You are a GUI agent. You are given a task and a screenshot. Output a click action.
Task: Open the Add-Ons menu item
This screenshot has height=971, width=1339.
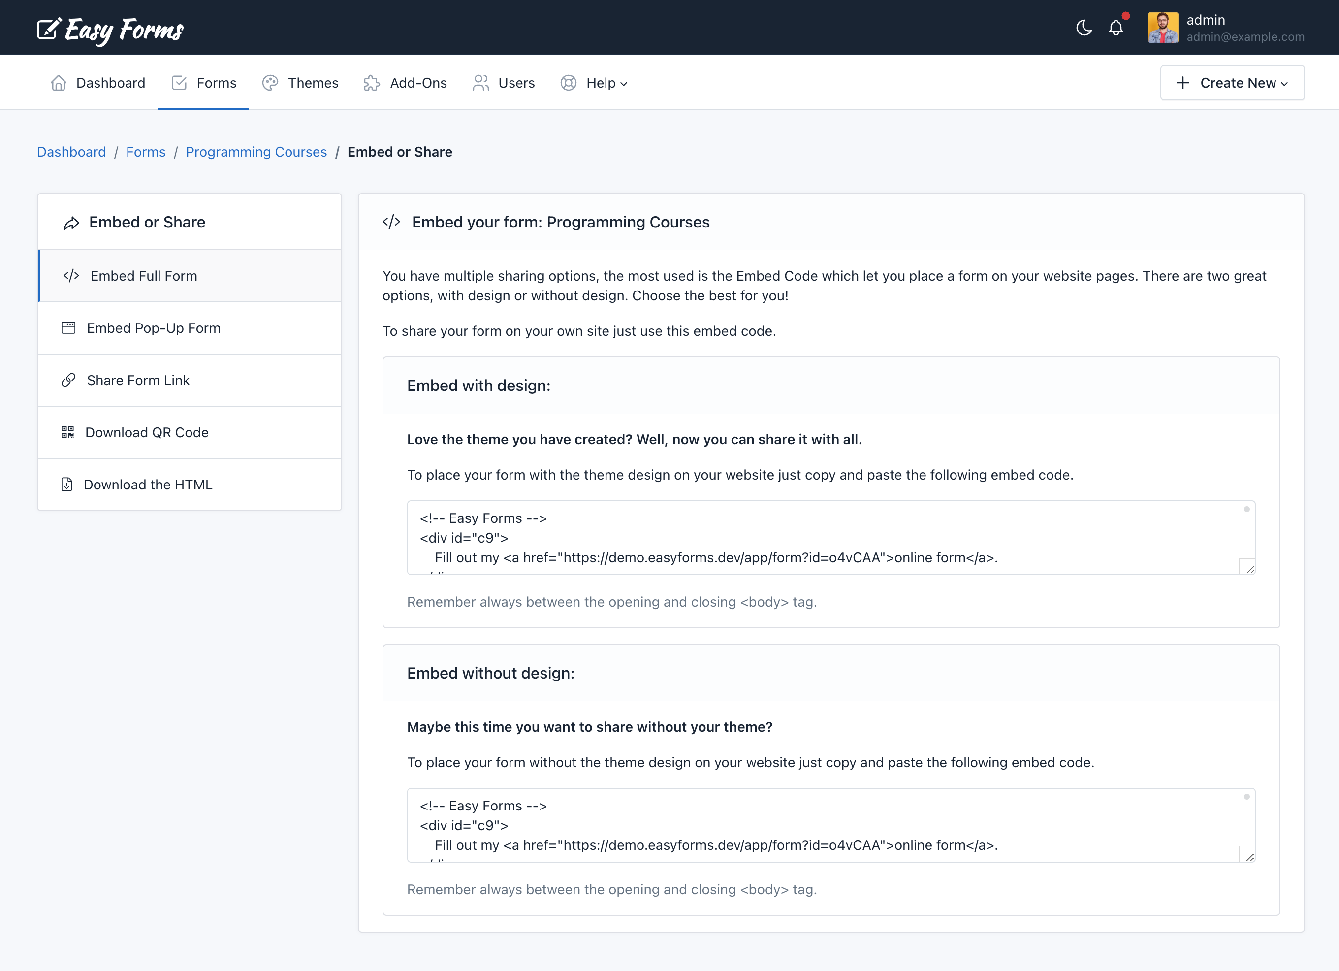(405, 83)
